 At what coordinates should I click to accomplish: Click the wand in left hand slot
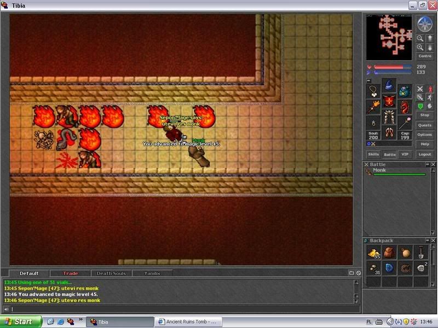373,107
